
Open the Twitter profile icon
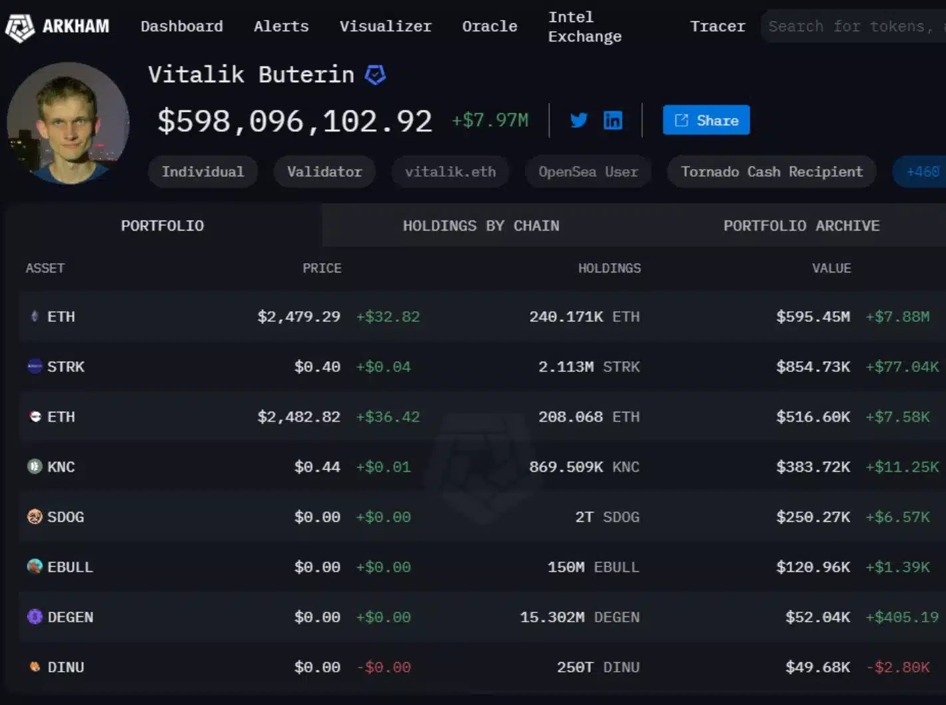point(579,120)
